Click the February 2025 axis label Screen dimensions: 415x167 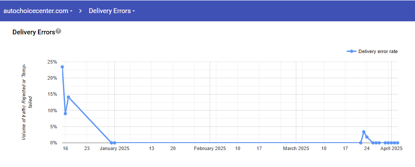point(210,149)
